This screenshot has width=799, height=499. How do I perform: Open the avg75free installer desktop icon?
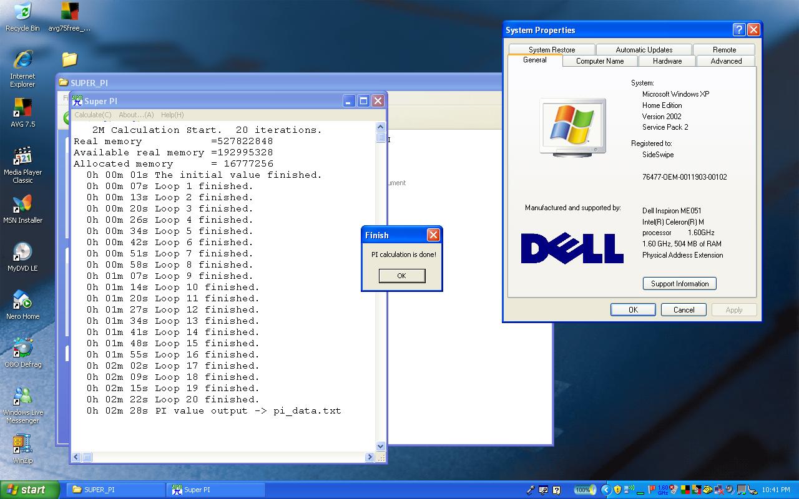coord(69,17)
